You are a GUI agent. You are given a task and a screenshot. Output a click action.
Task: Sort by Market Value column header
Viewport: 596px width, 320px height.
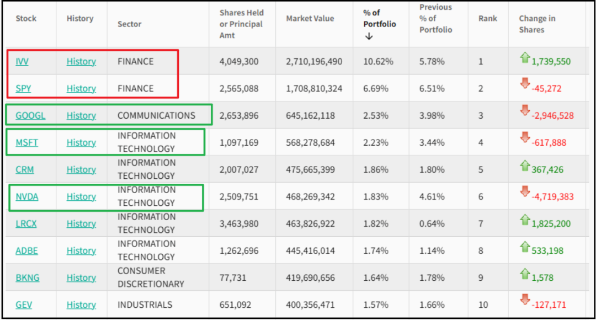[310, 19]
